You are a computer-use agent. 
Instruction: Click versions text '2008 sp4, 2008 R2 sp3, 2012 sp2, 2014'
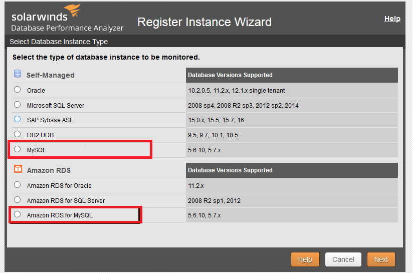coord(243,106)
